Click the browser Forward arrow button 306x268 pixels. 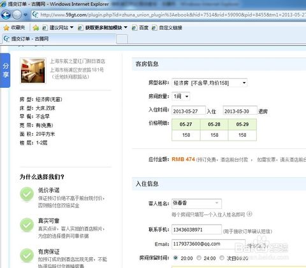pyautogui.click(x=17, y=15)
